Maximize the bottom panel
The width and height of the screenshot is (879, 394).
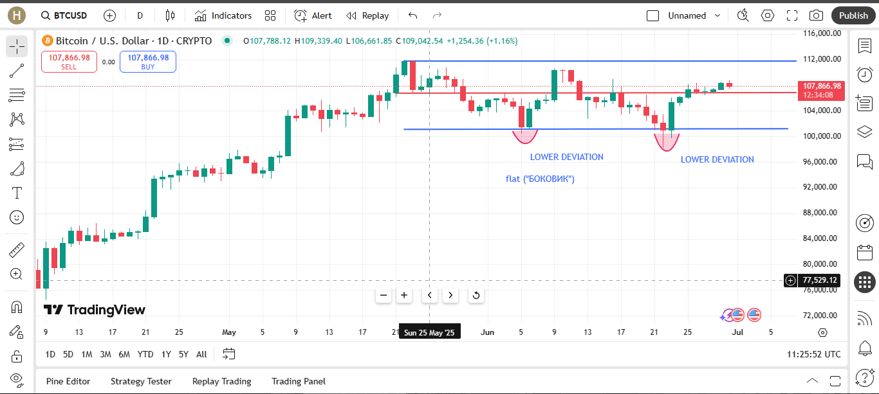(x=835, y=381)
